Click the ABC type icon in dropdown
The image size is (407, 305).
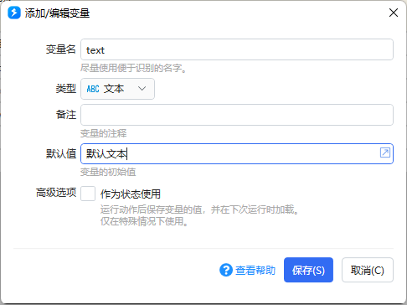point(93,89)
